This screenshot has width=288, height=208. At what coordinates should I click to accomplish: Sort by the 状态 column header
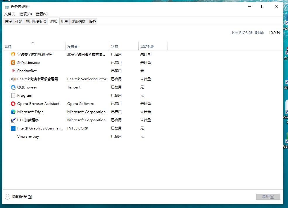124,46
